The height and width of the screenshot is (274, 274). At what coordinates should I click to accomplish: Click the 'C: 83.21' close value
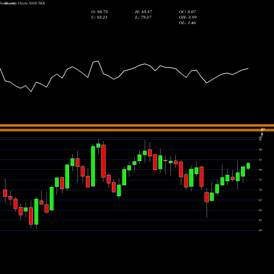[x=99, y=18]
